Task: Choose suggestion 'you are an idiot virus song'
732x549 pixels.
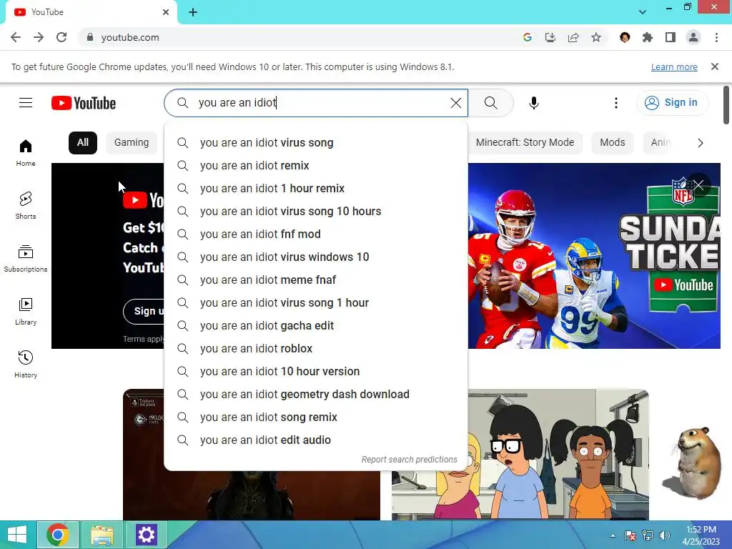Action: tap(316, 143)
